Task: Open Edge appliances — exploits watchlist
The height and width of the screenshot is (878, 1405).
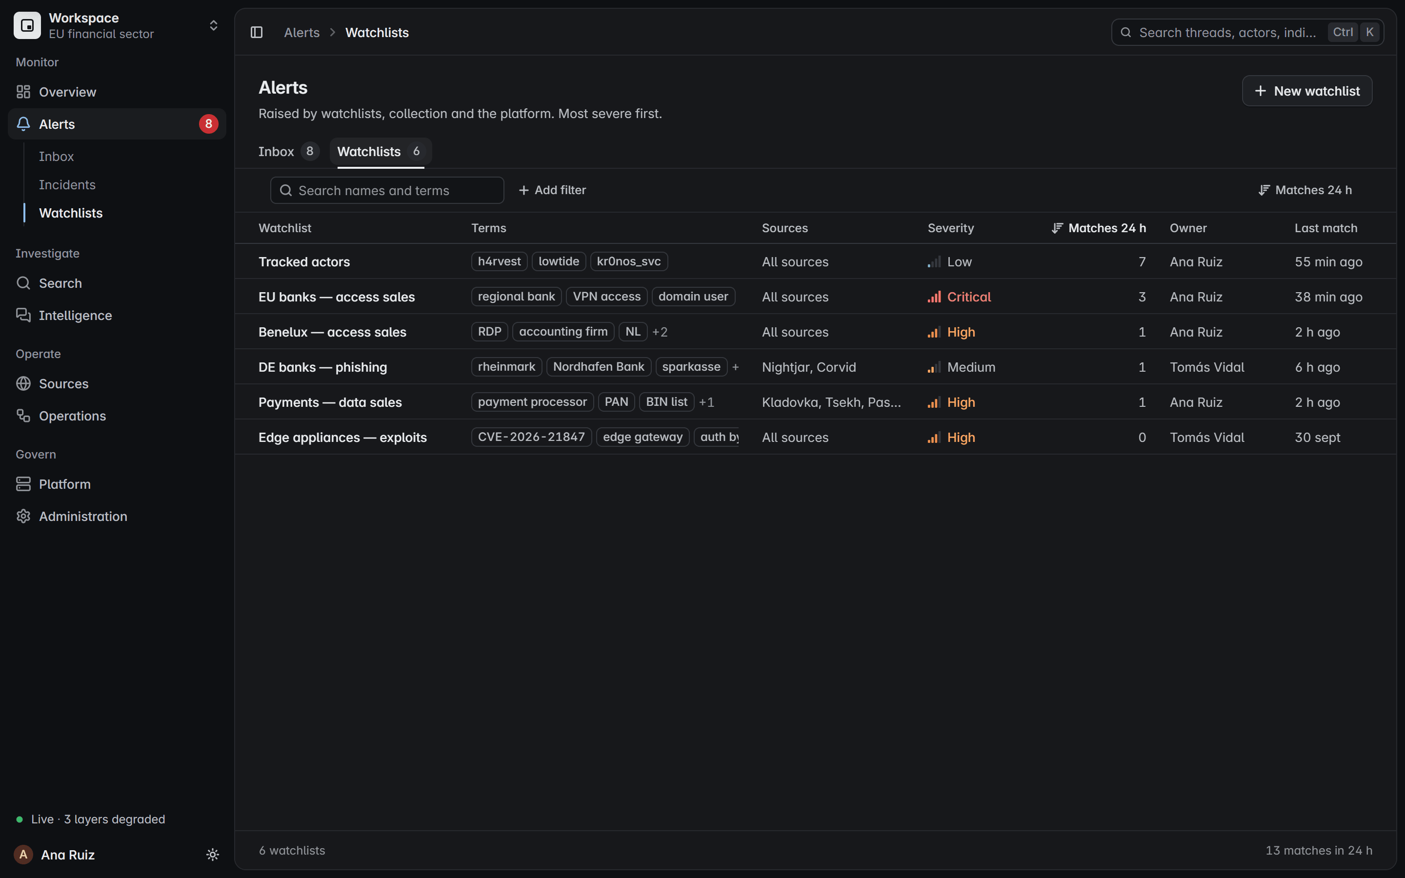Action: point(342,438)
